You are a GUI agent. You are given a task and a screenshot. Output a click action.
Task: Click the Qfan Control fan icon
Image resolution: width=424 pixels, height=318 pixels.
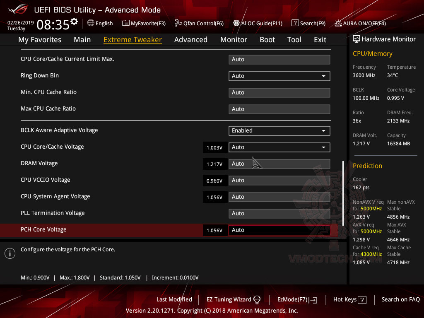178,23
